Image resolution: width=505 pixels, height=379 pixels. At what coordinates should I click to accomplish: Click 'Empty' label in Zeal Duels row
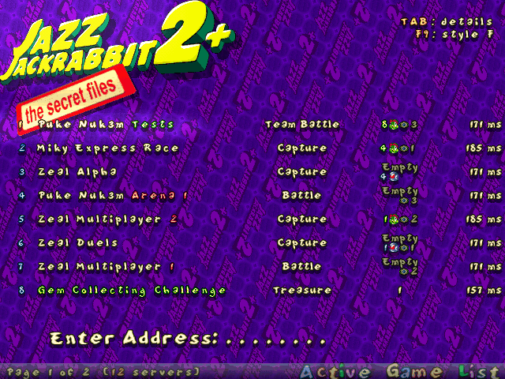click(x=400, y=238)
